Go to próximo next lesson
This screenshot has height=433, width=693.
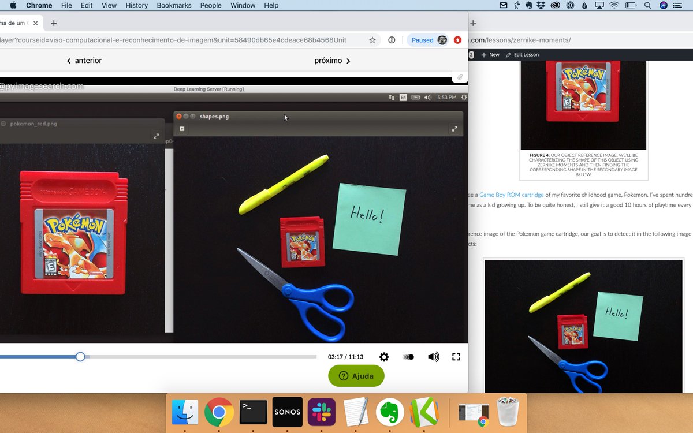coord(333,61)
